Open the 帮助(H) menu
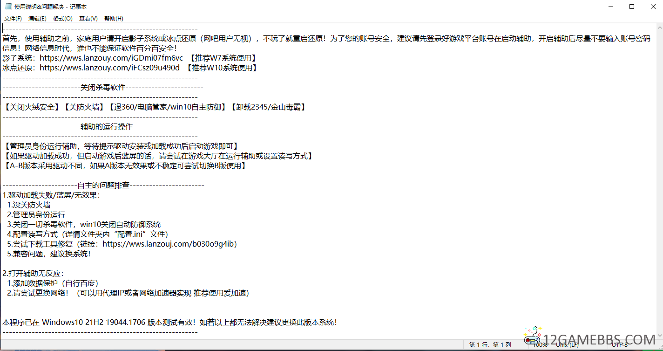 tap(114, 19)
